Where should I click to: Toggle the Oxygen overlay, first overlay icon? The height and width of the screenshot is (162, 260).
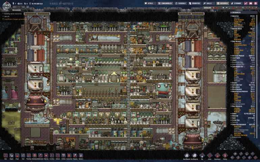point(213,8)
